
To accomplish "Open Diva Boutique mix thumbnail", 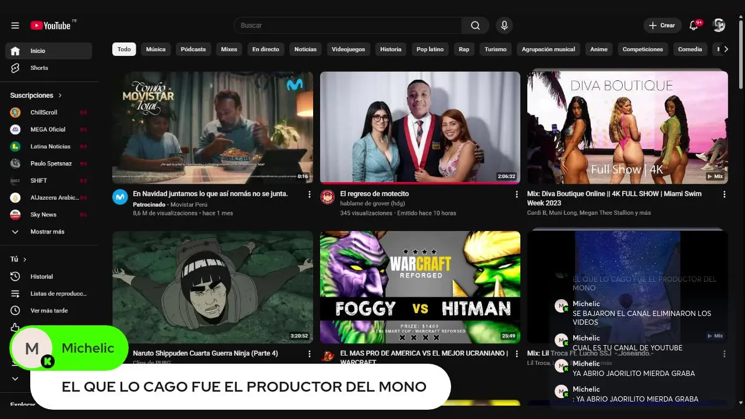I will pyautogui.click(x=627, y=127).
